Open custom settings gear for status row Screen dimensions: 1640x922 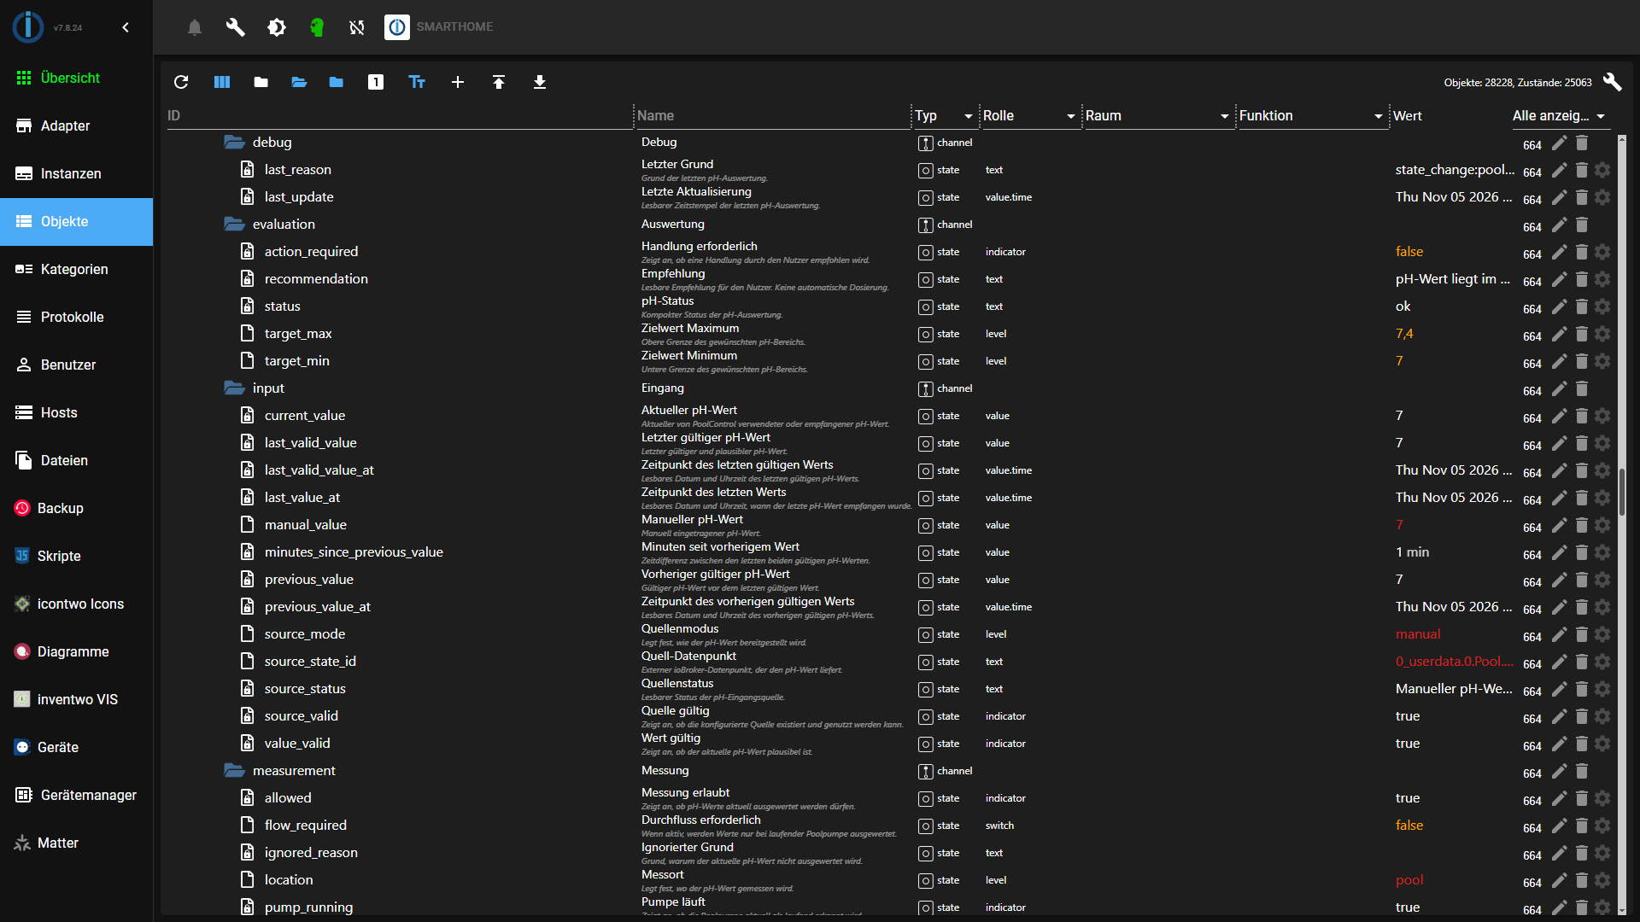pos(1602,306)
